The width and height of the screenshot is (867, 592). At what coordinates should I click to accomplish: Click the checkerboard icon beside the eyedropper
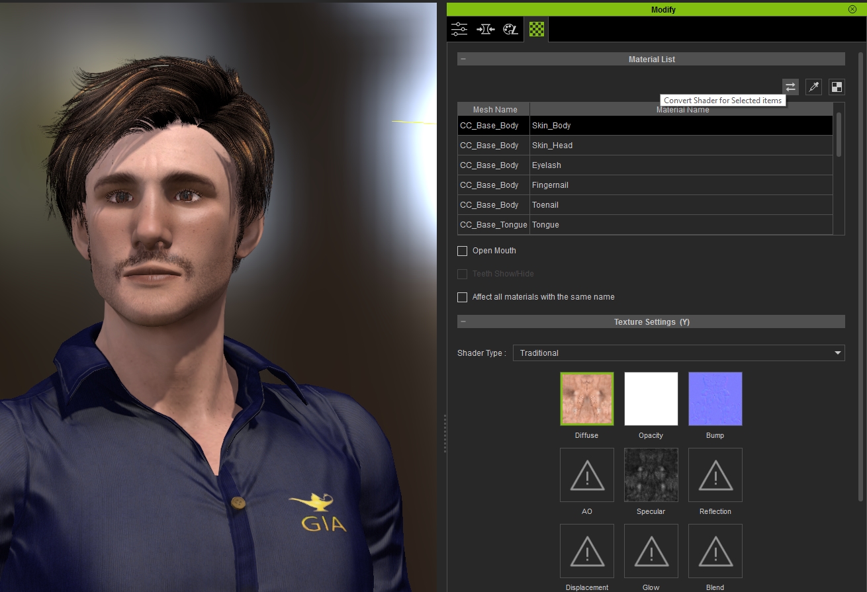837,87
